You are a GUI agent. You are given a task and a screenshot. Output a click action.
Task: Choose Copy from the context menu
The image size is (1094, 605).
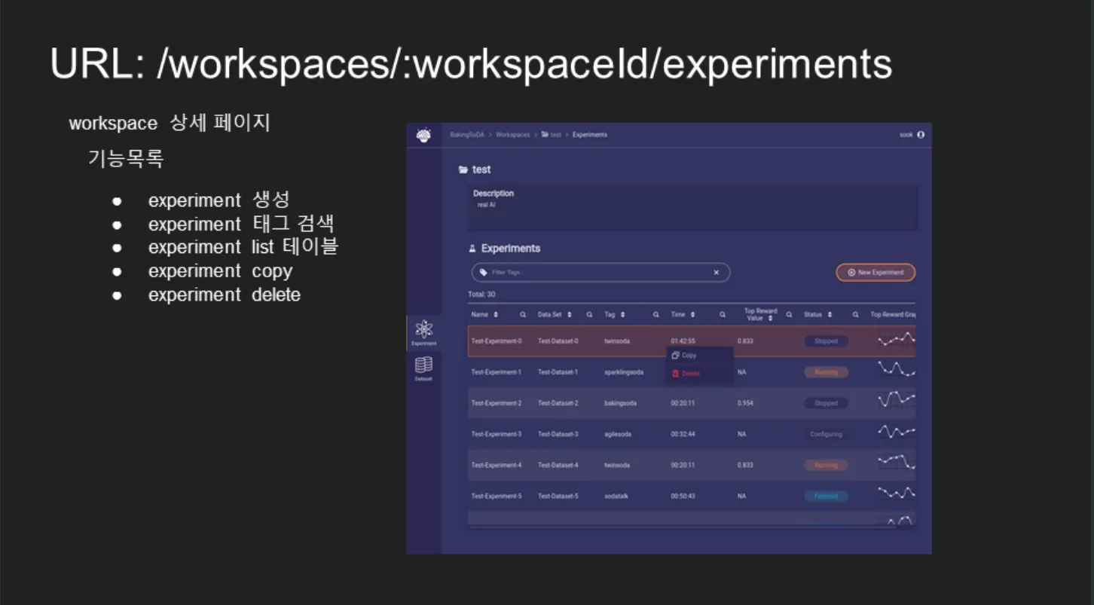689,356
